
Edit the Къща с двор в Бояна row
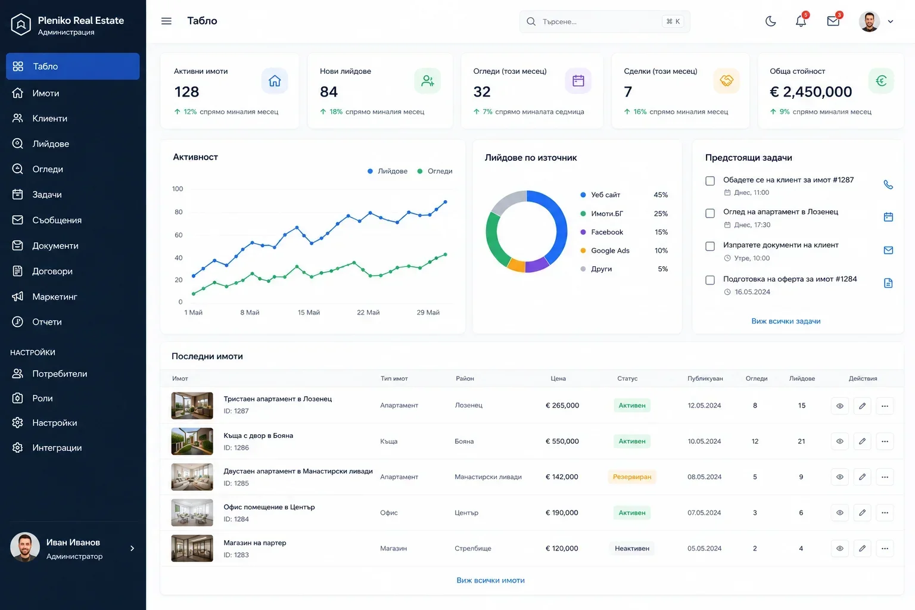862,441
